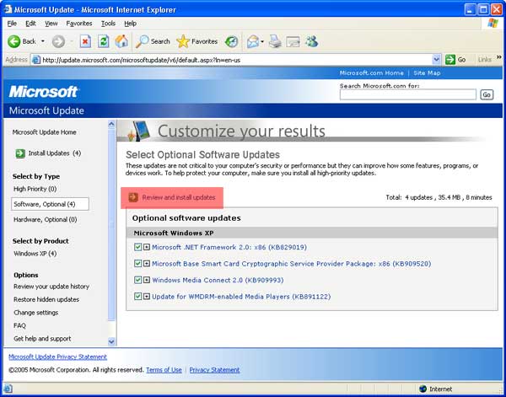Image resolution: width=506 pixels, height=397 pixels.
Task: Click the IE document icon in title bar
Action: pyautogui.click(x=8, y=9)
